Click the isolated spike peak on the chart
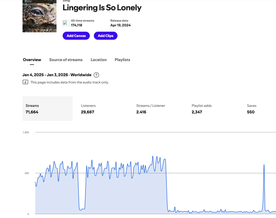The height and width of the screenshot is (218, 276). point(264,165)
